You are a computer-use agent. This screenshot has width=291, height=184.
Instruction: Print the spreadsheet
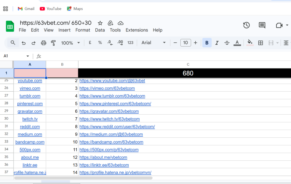43,43
